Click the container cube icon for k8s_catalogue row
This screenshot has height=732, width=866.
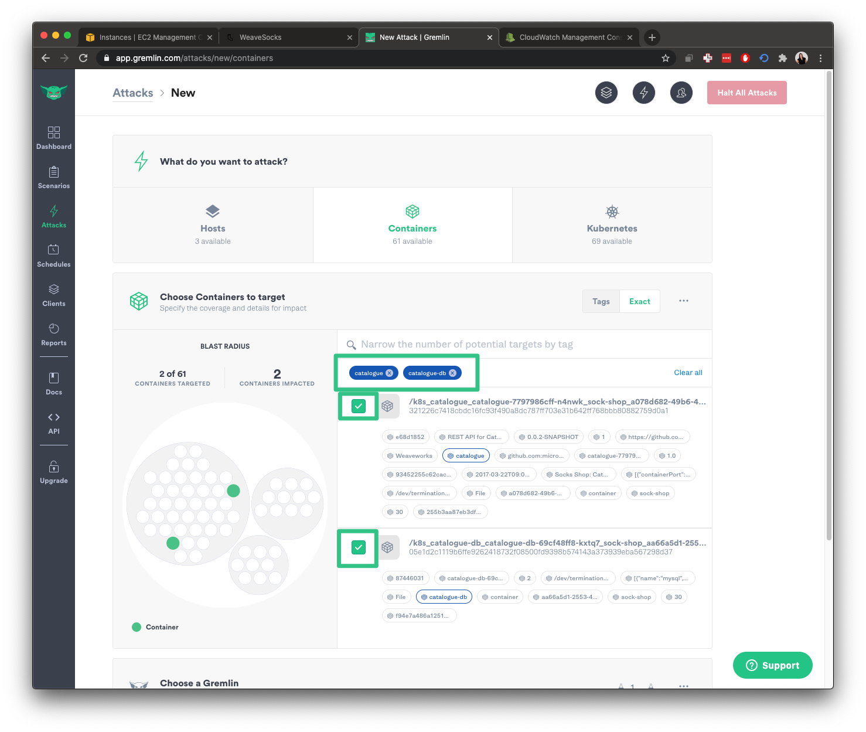click(x=387, y=406)
